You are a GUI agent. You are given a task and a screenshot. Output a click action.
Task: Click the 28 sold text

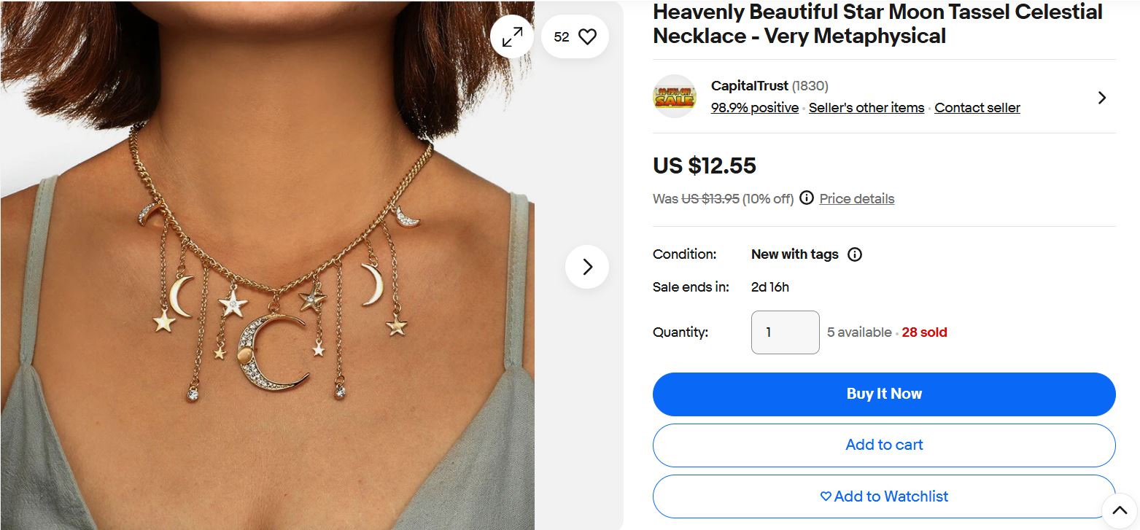point(924,332)
